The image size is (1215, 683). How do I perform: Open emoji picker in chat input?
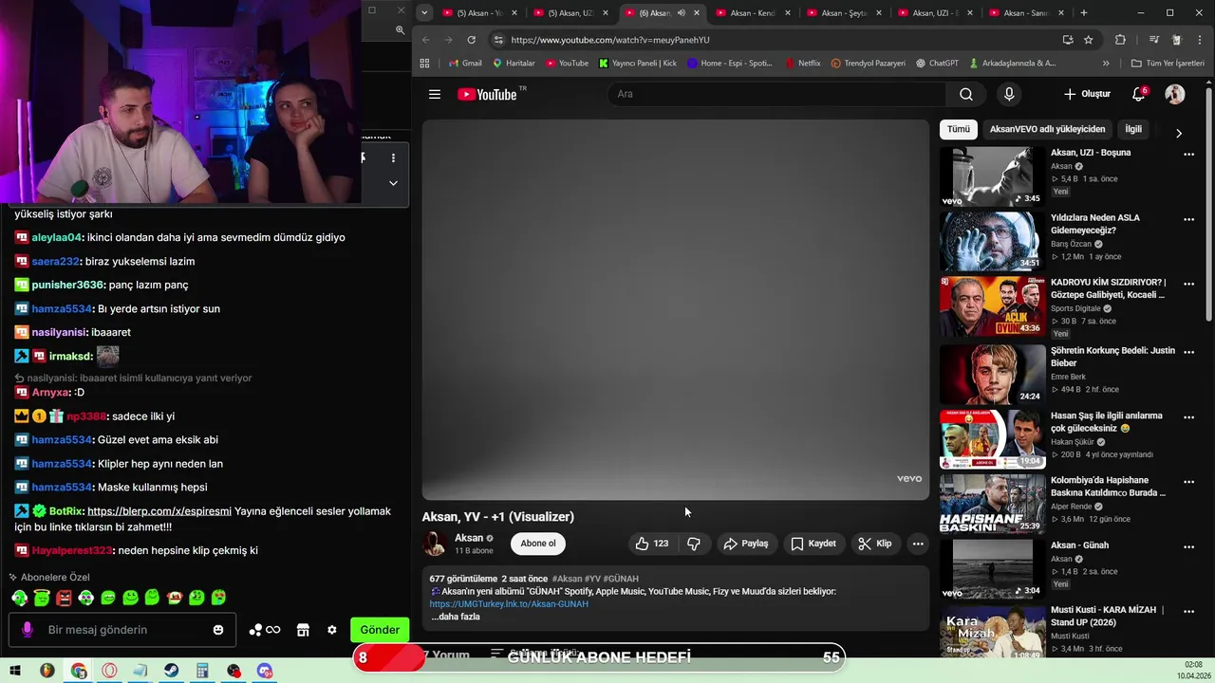[218, 630]
